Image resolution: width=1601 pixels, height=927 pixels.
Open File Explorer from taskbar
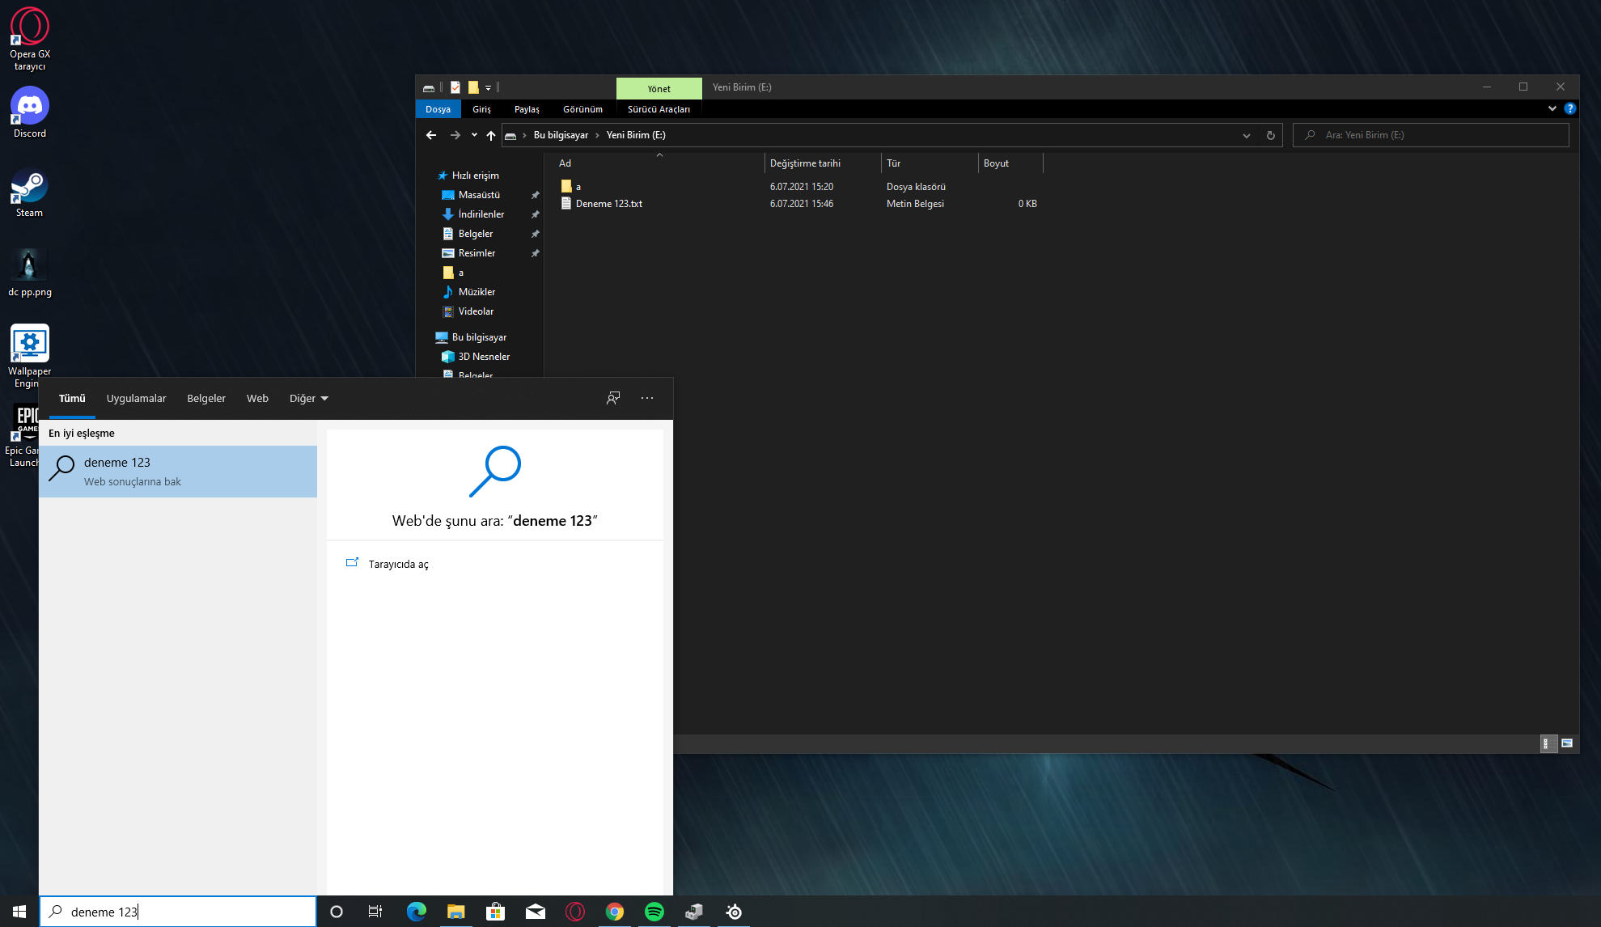(x=455, y=912)
